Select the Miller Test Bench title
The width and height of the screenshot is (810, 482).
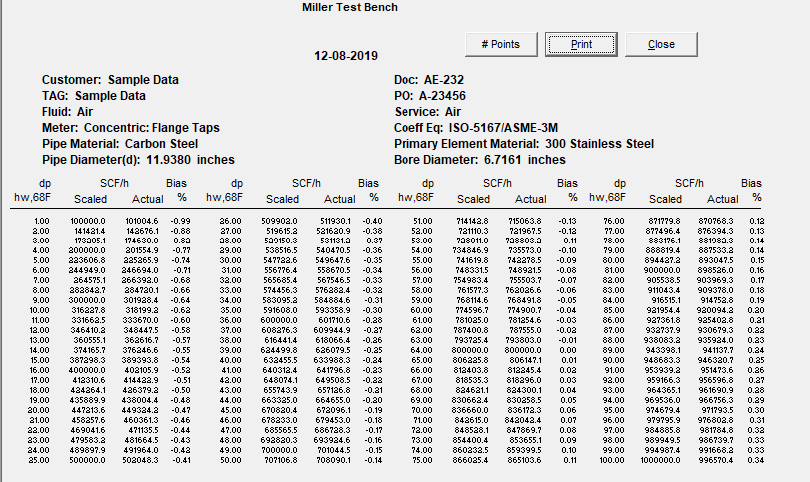(349, 7)
